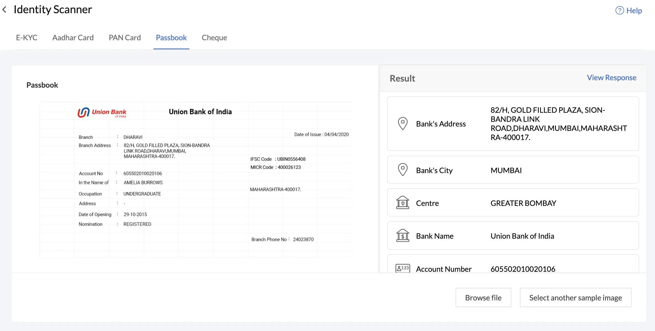The height and width of the screenshot is (331, 655).
Task: Select the PAN Card tab
Action: coord(124,37)
